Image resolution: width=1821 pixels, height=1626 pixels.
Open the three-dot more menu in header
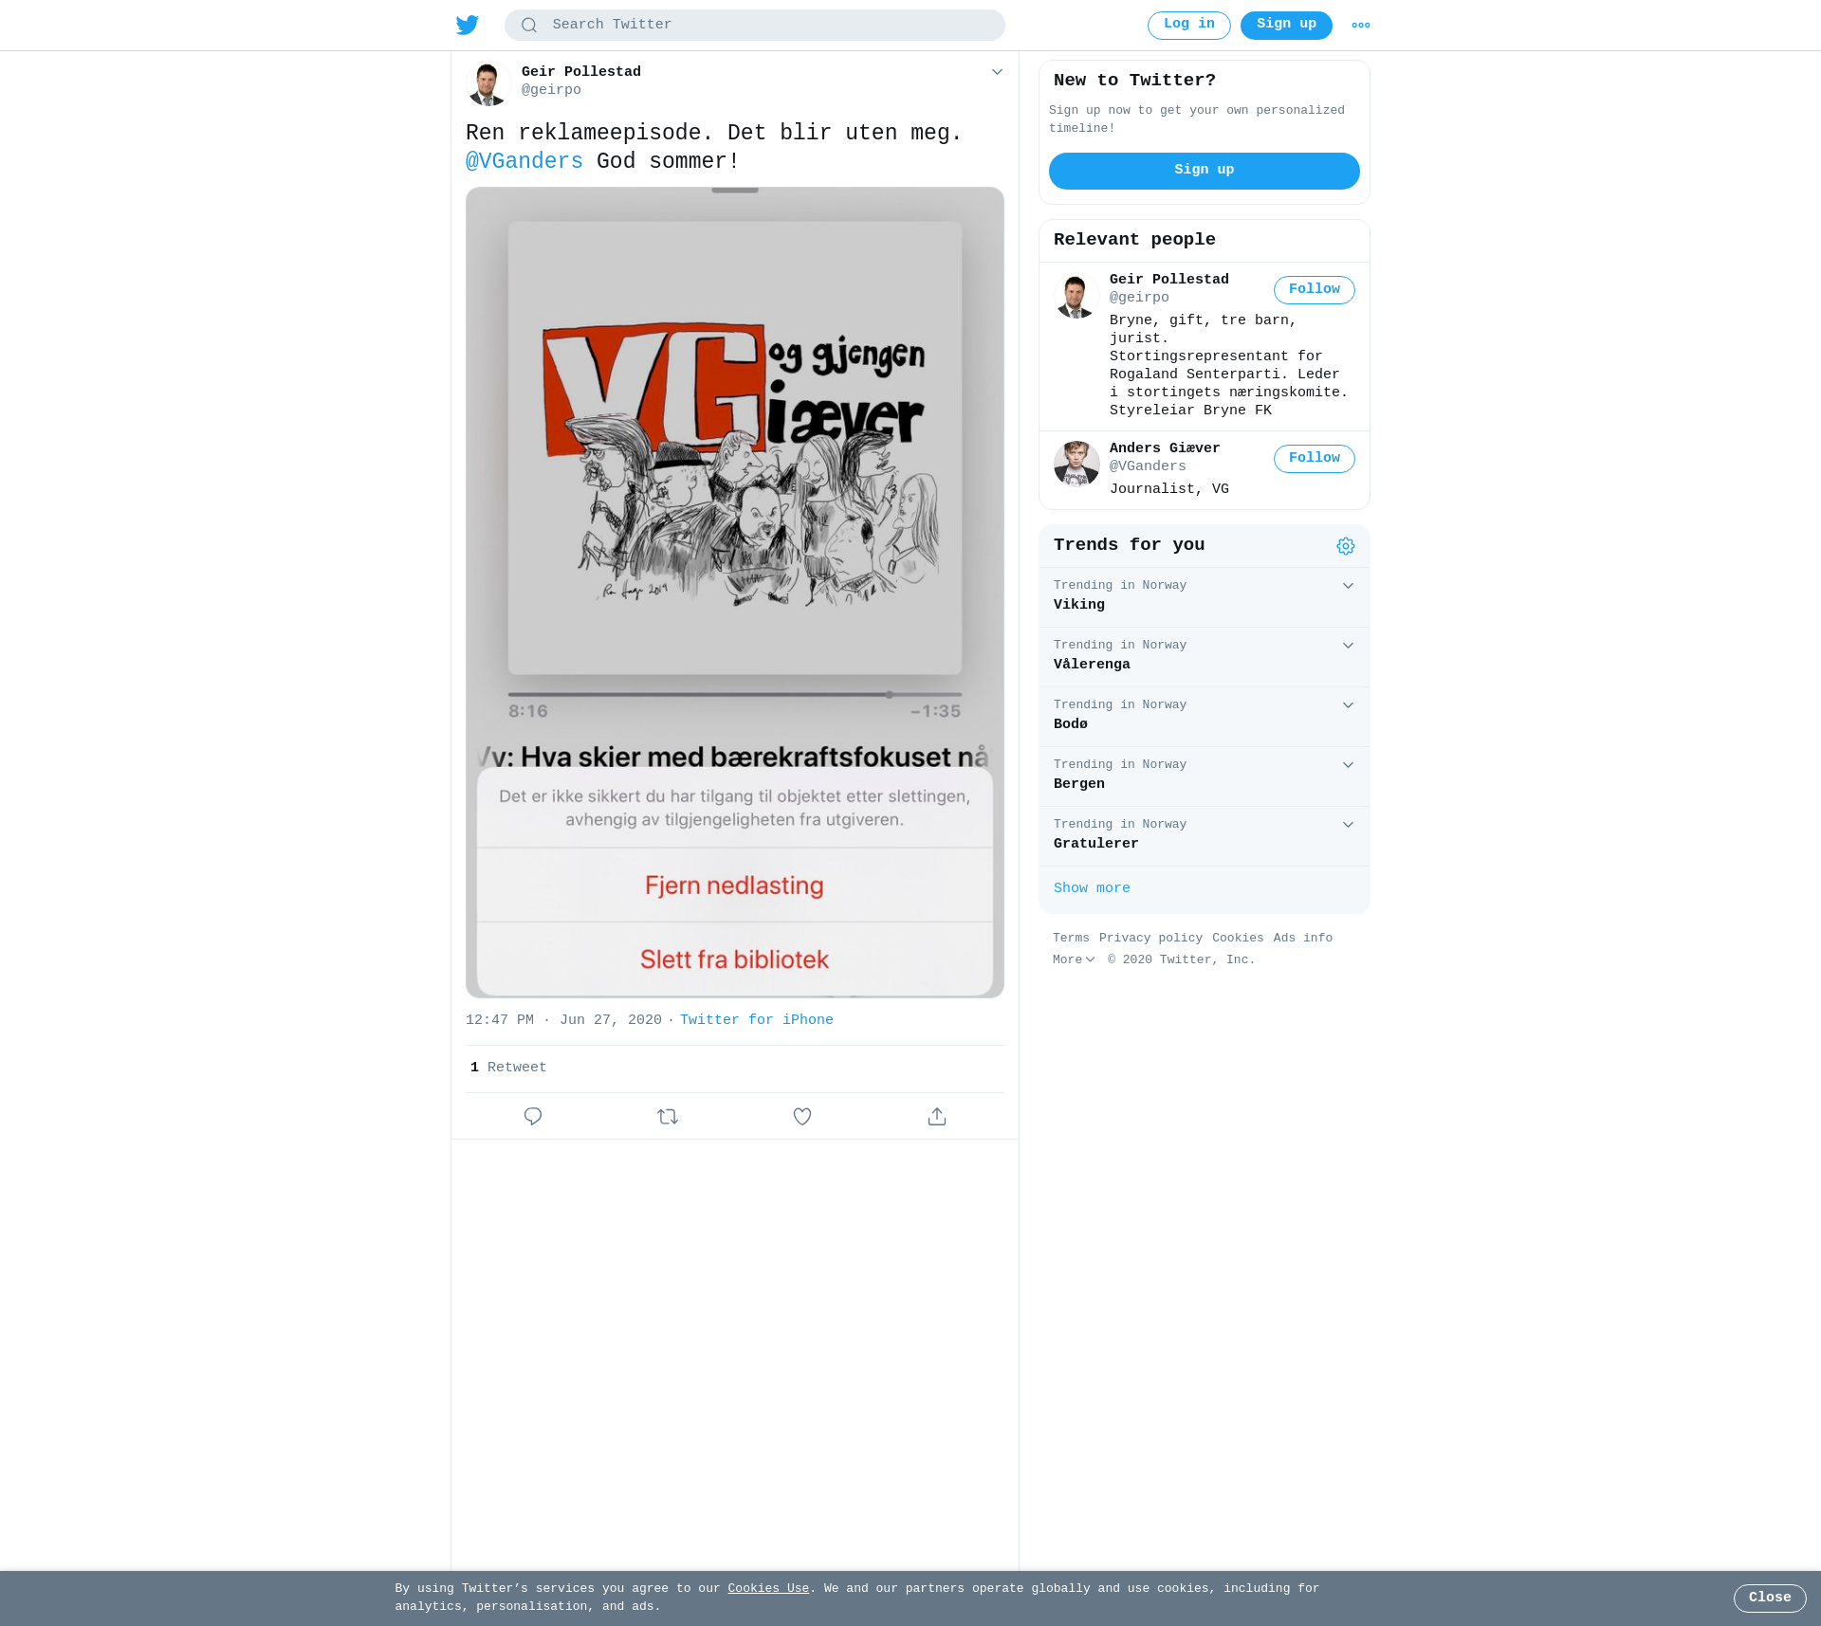[x=1361, y=26]
